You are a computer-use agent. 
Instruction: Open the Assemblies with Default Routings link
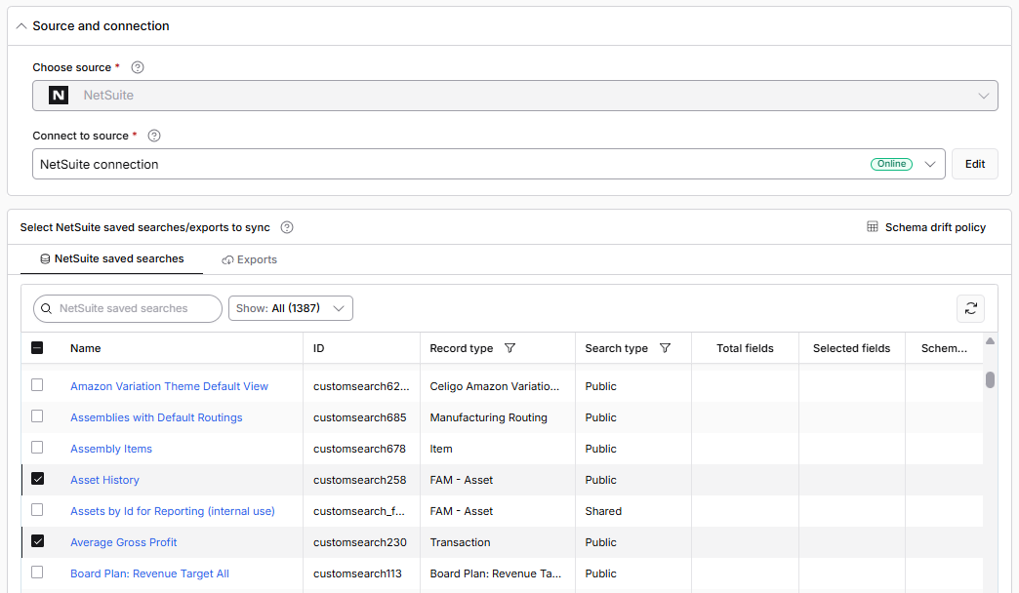click(x=156, y=417)
